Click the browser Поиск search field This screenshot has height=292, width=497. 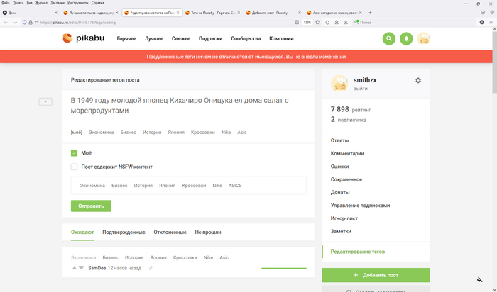415,22
